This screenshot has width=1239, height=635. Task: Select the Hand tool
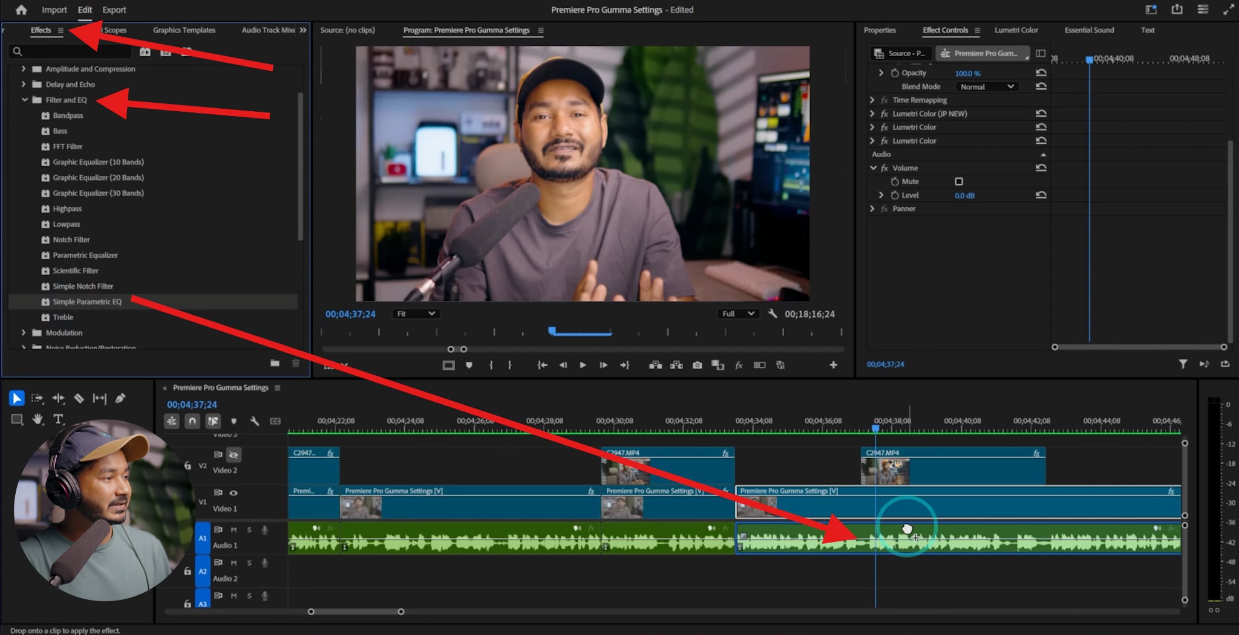(38, 419)
